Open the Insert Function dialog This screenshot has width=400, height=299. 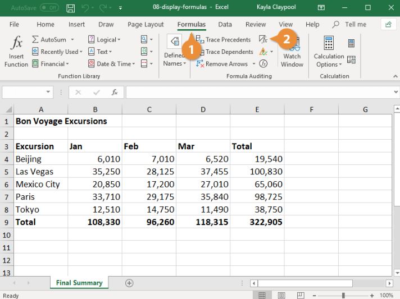tap(16, 52)
